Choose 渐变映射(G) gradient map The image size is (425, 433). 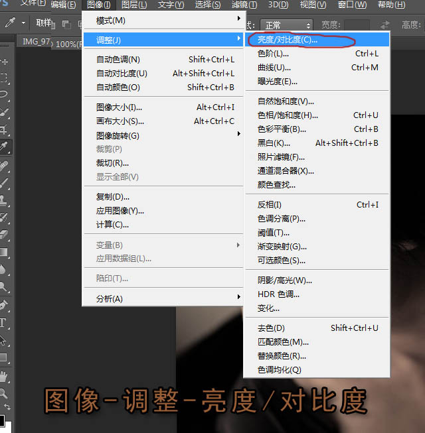point(317,246)
